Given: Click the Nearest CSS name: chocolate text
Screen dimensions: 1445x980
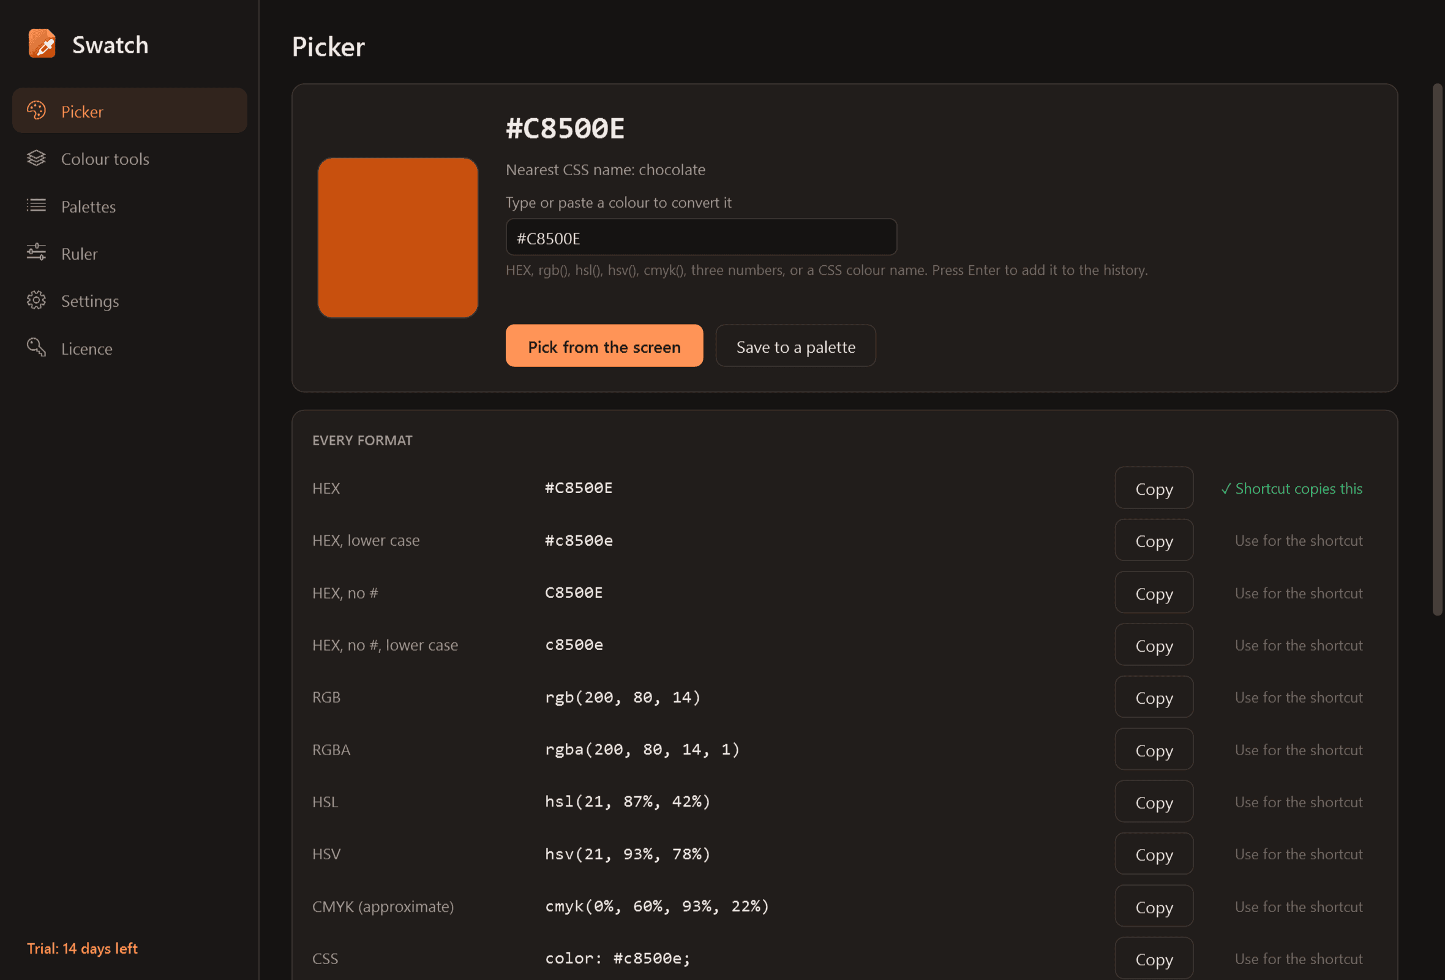Looking at the screenshot, I should (605, 169).
